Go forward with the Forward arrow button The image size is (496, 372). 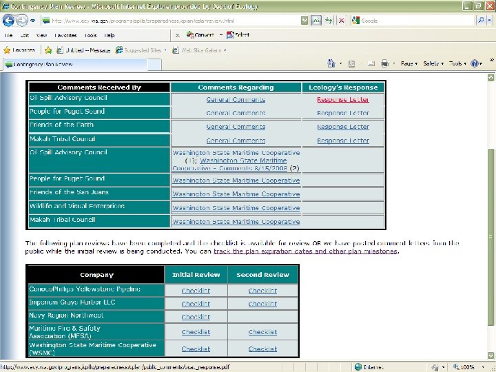click(x=22, y=21)
